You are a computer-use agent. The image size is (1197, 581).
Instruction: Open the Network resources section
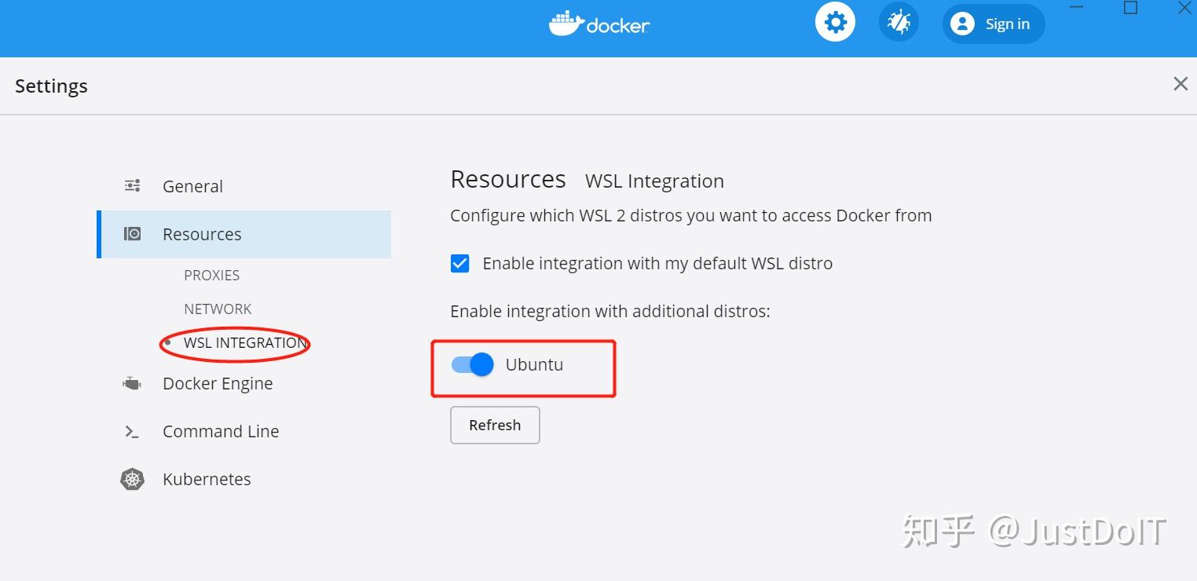(218, 309)
